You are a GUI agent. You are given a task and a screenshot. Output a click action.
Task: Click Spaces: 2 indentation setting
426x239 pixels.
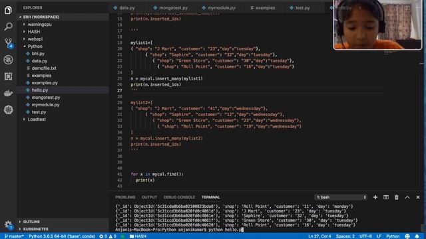point(345,236)
